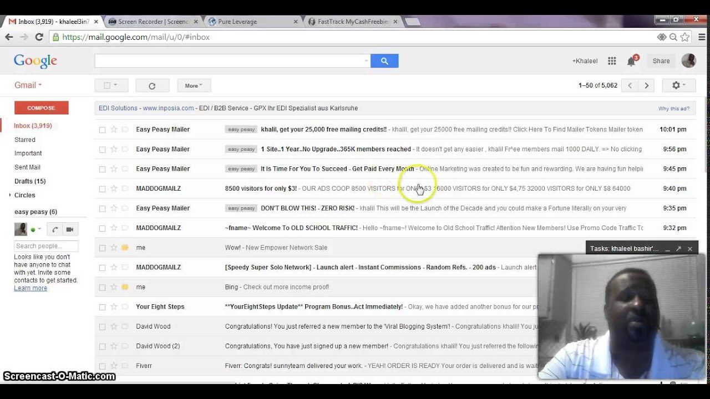The height and width of the screenshot is (399, 710).
Task: Open the Why this ad? link
Action: [674, 109]
